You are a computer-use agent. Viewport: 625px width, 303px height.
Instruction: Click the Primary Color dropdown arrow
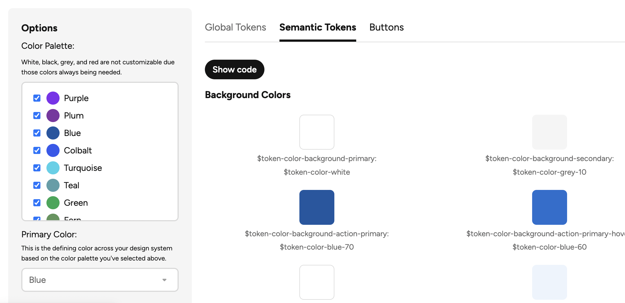pyautogui.click(x=164, y=280)
